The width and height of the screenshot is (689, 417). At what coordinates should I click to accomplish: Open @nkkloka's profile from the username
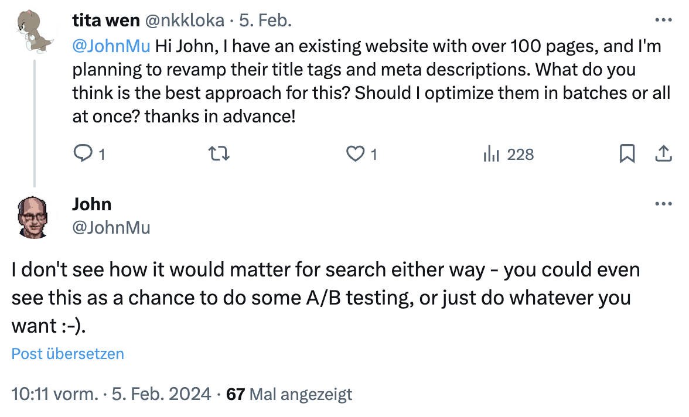[186, 19]
